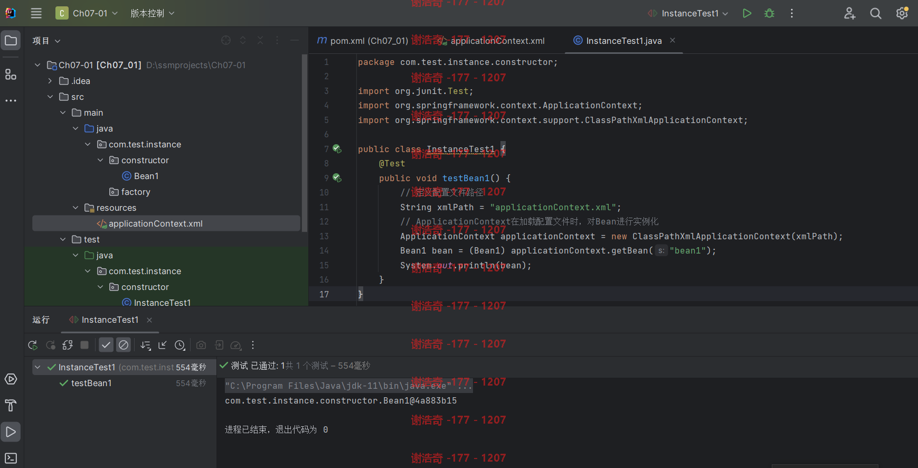Click line number 17 in the gutter
The height and width of the screenshot is (468, 918).
324,294
